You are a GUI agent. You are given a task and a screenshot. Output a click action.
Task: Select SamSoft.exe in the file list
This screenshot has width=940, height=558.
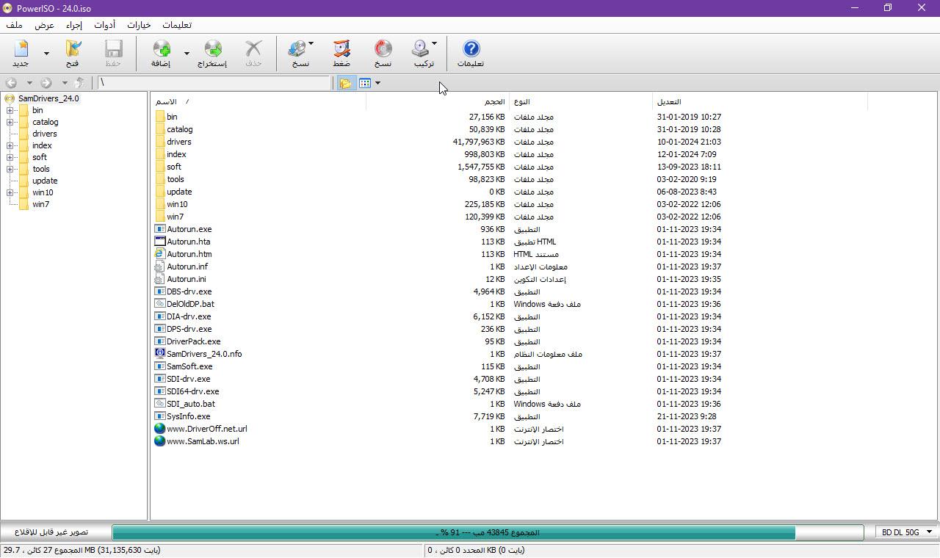tap(189, 366)
